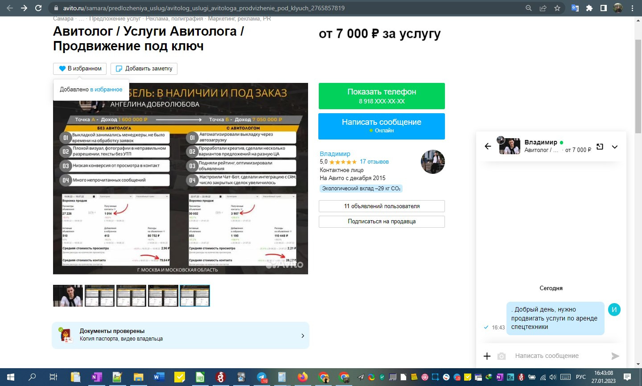Open seller name 'Владимир' link
This screenshot has height=386, width=642.
pyautogui.click(x=335, y=154)
